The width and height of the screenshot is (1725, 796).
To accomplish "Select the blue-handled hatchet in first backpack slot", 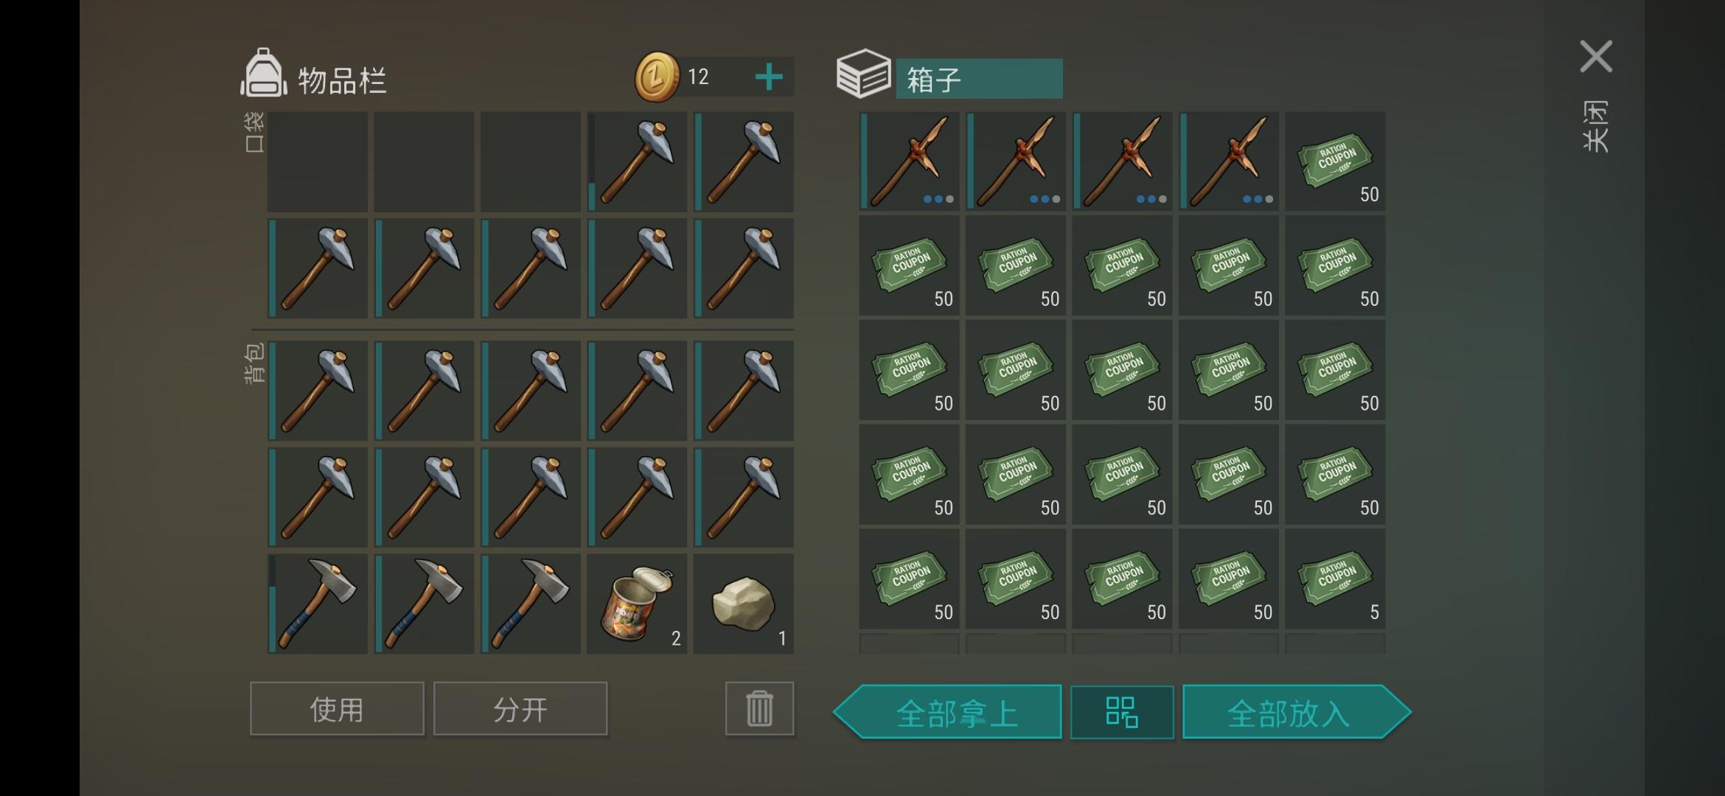I will click(318, 604).
